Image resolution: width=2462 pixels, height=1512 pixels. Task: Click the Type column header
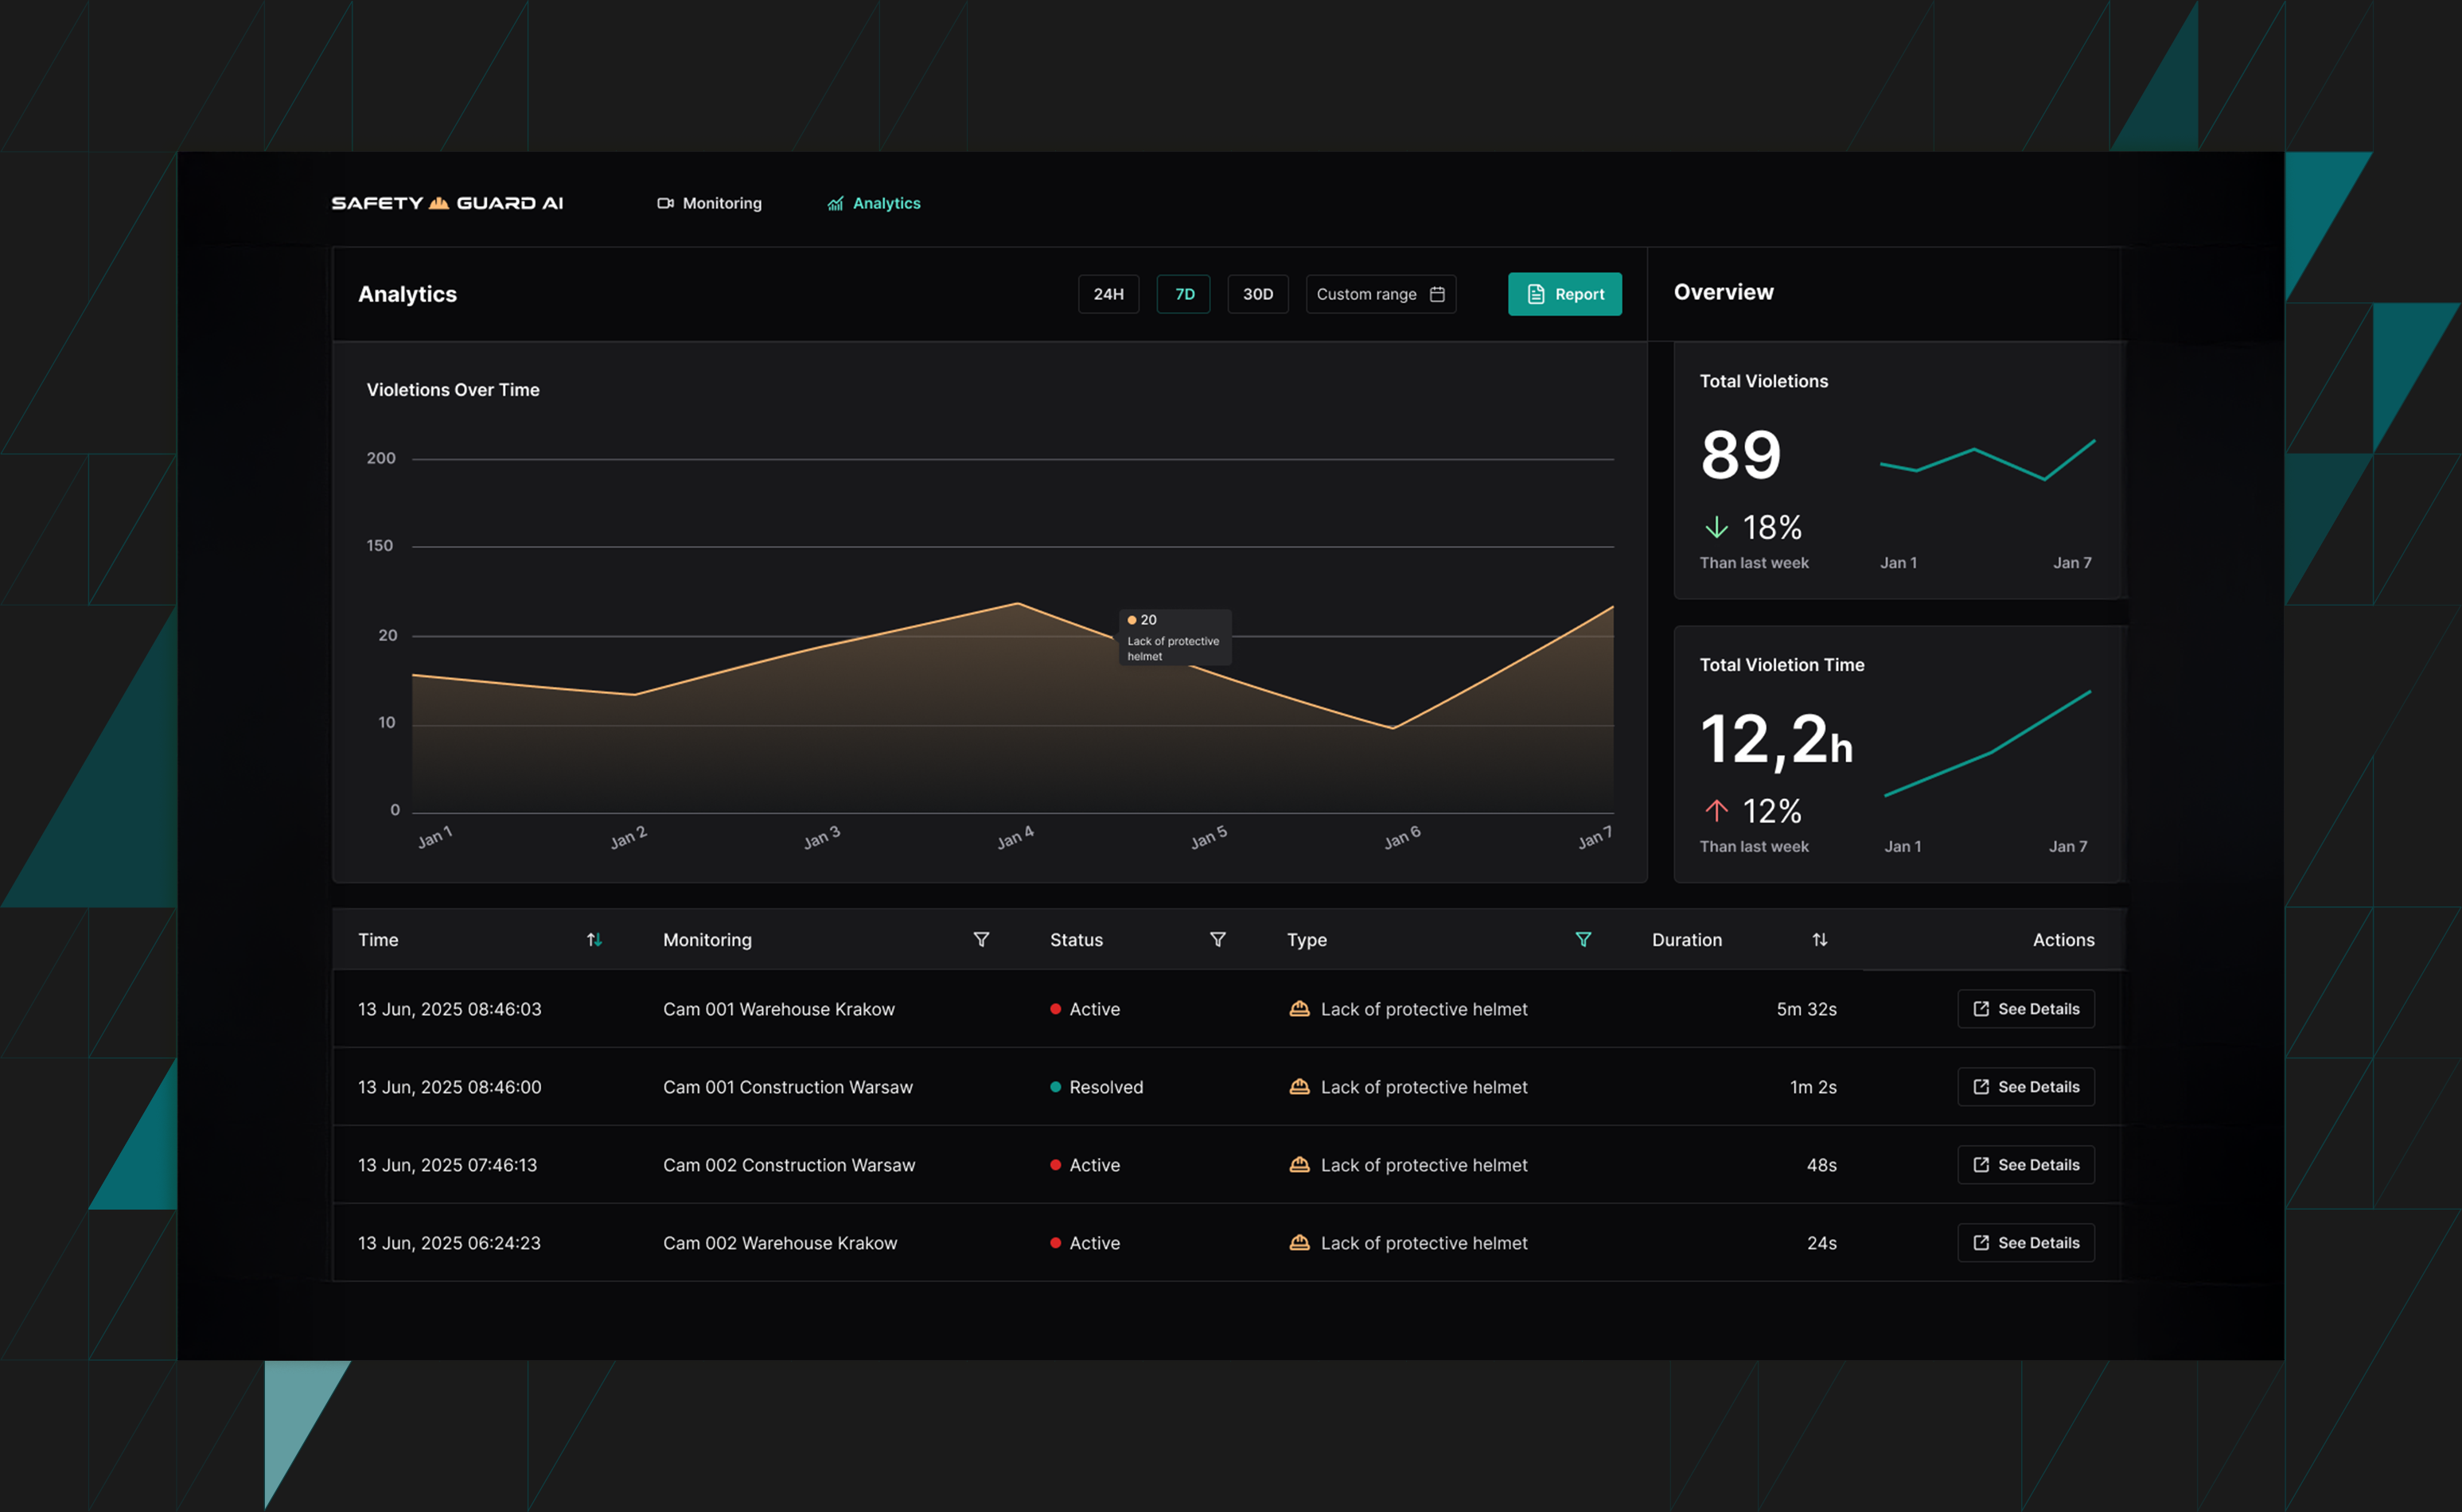(x=1306, y=939)
